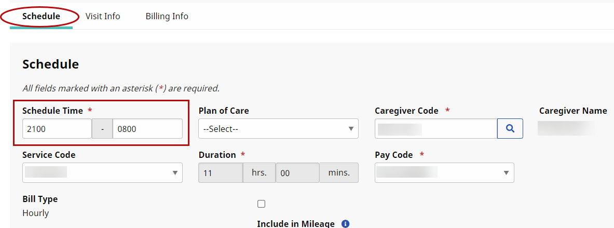Open the Pay Code dropdown
This screenshot has height=228, width=614.
444,173
